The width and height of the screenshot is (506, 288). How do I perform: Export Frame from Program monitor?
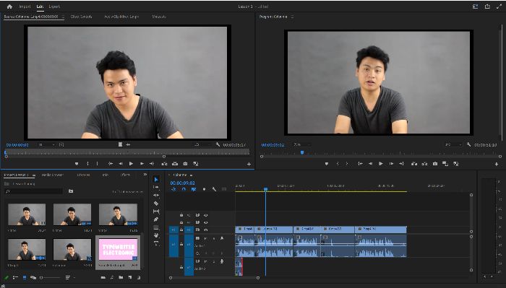coord(435,164)
